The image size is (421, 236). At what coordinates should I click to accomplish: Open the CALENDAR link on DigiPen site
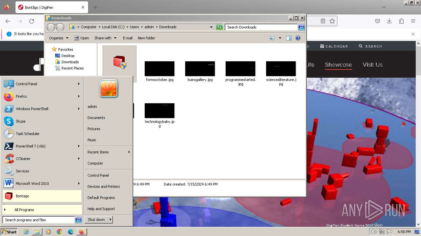click(334, 46)
